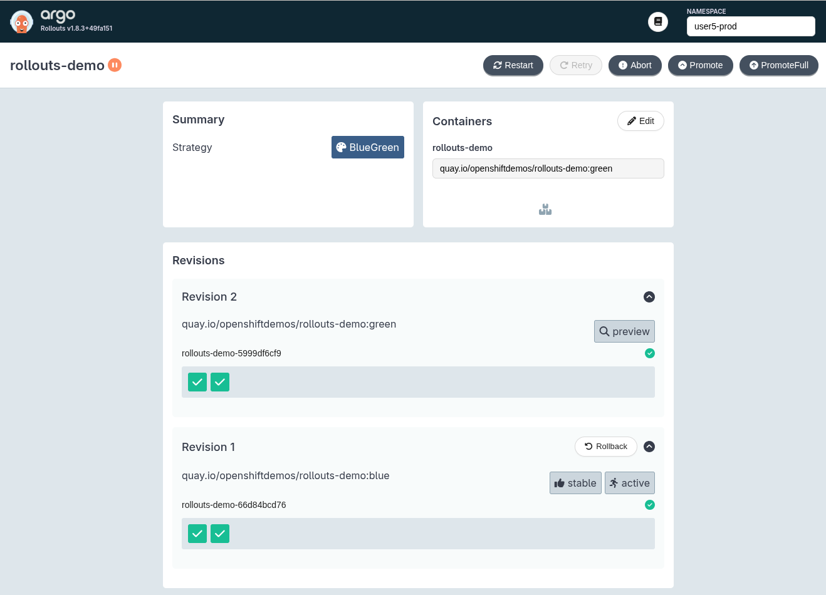Viewport: 826px width, 595px height.
Task: Click the Retry button
Action: click(x=576, y=65)
